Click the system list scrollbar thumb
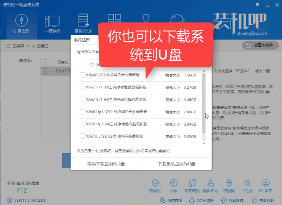The image size is (282, 205). click(x=204, y=103)
